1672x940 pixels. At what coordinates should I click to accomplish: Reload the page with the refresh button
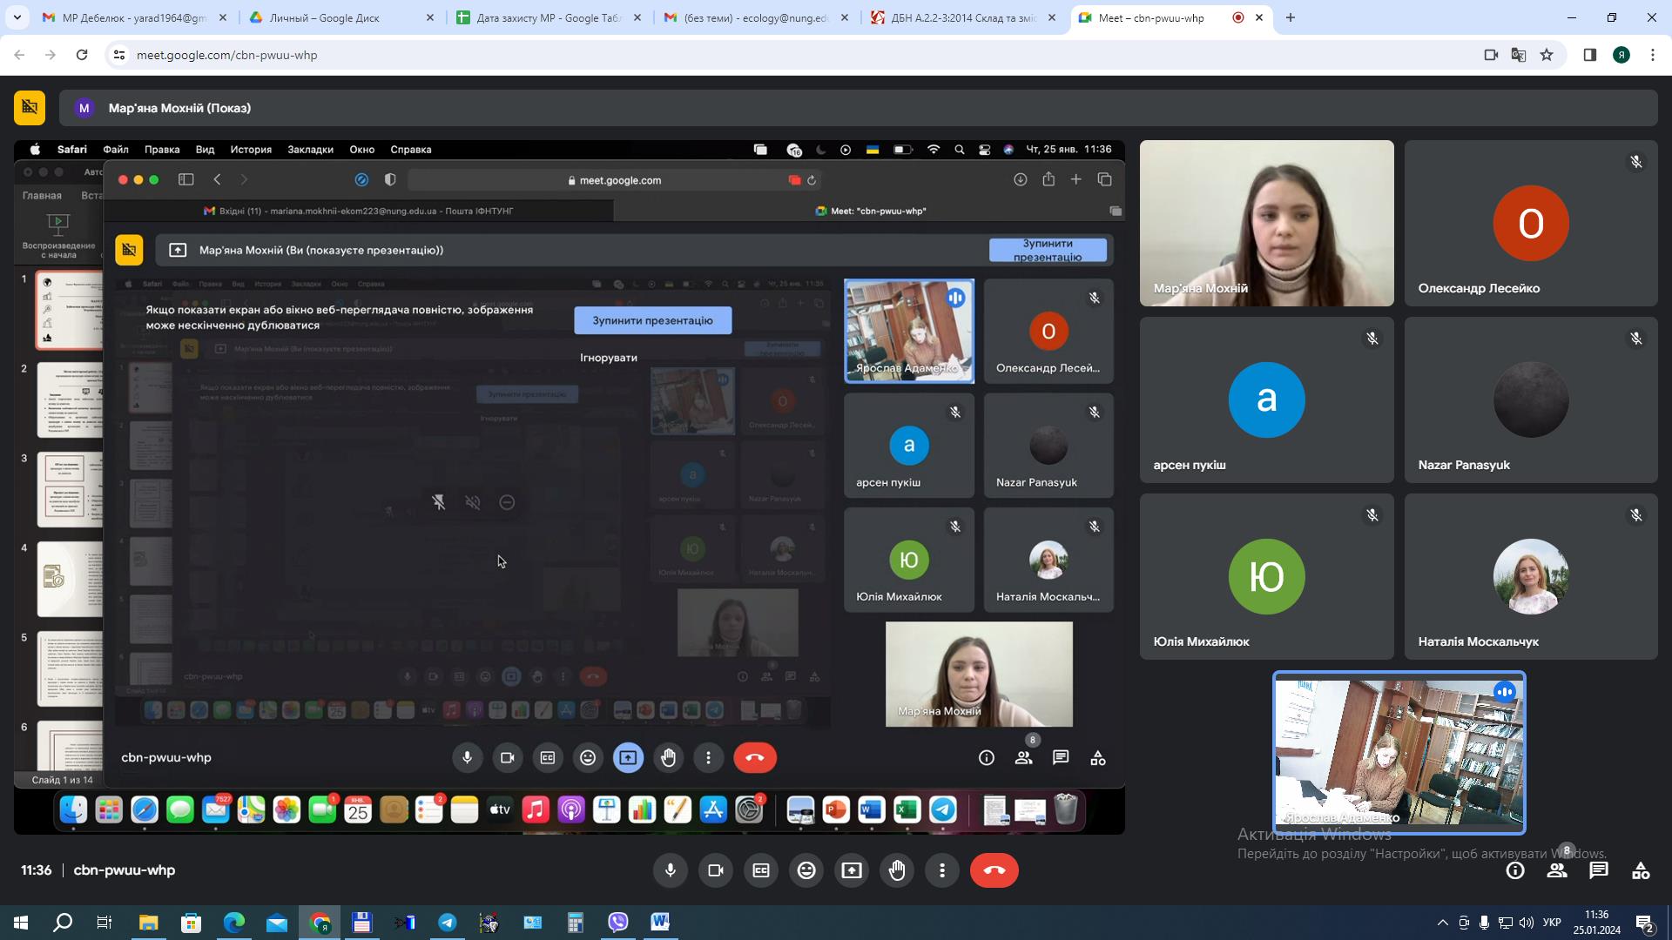pos(82,55)
